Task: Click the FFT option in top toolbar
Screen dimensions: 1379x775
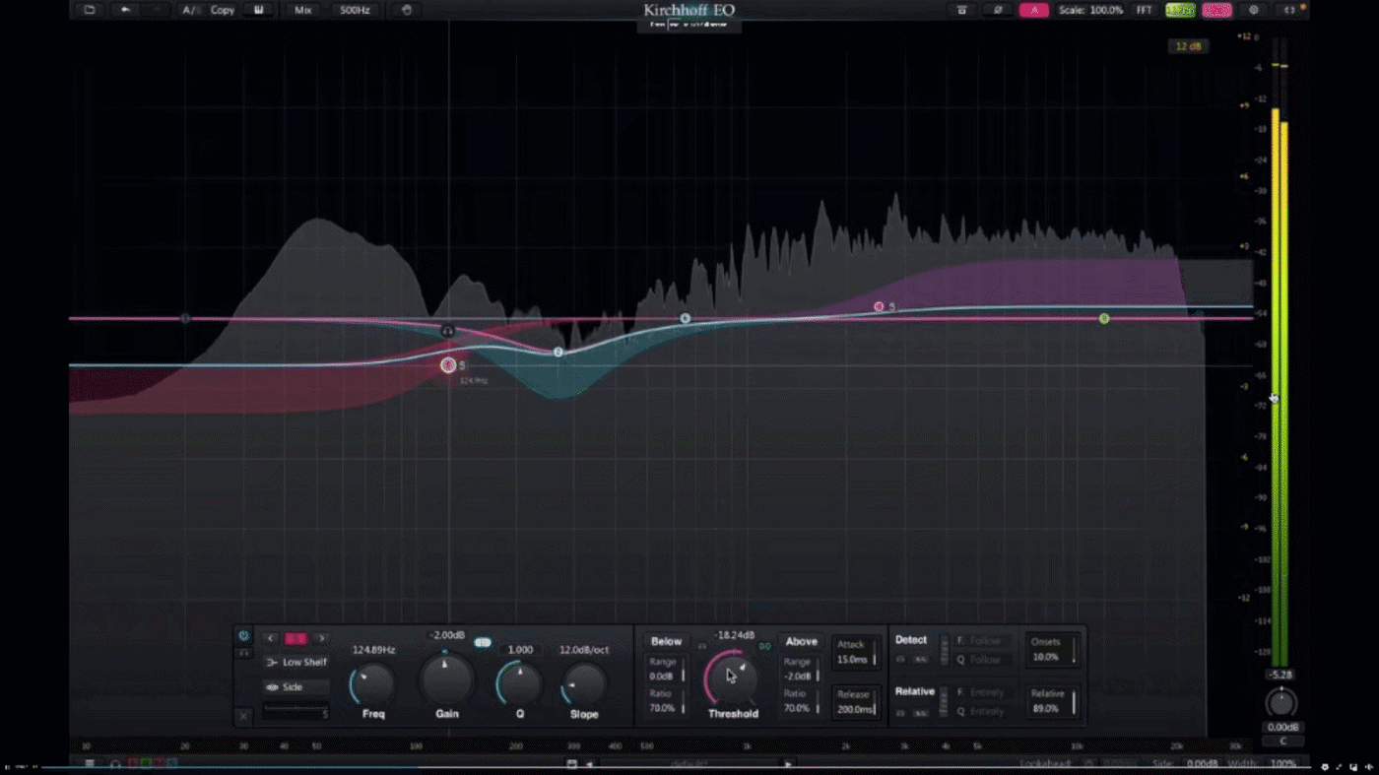Action: [1144, 10]
